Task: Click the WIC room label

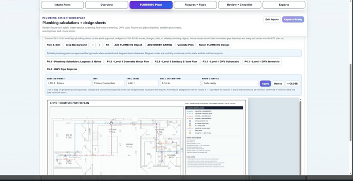Action: [x=149, y=154]
